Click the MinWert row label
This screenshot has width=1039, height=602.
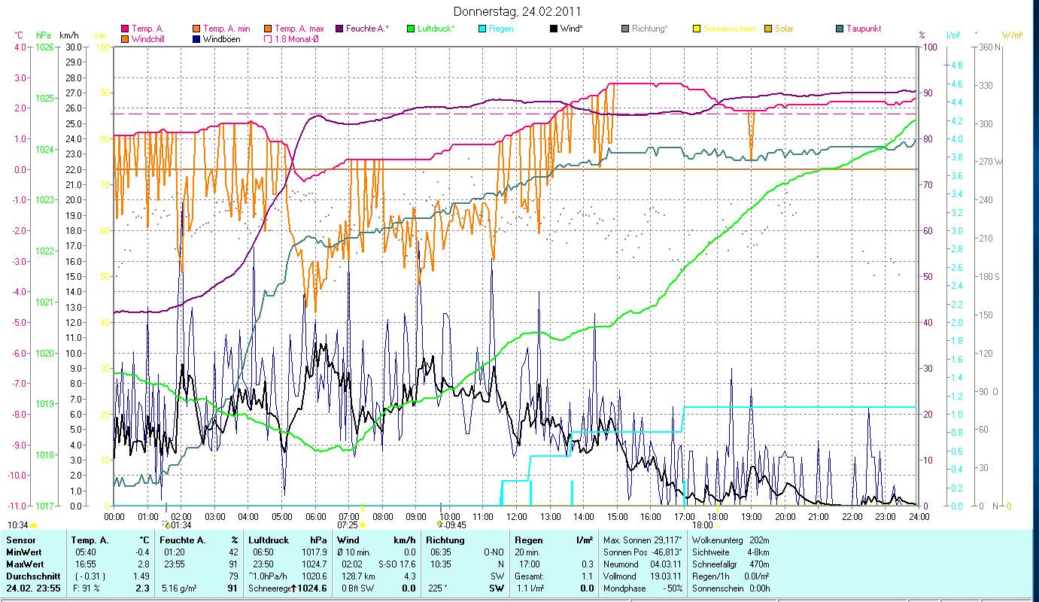click(x=24, y=552)
